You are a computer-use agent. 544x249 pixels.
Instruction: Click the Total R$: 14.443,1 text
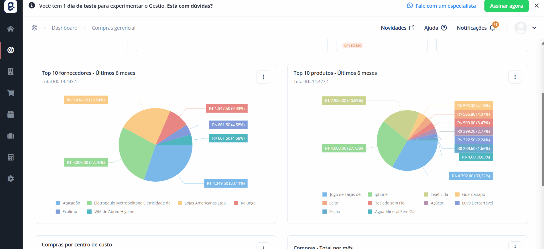(x=59, y=82)
